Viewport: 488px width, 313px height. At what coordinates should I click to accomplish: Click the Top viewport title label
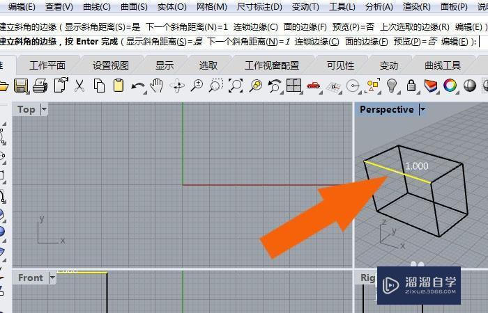point(26,109)
